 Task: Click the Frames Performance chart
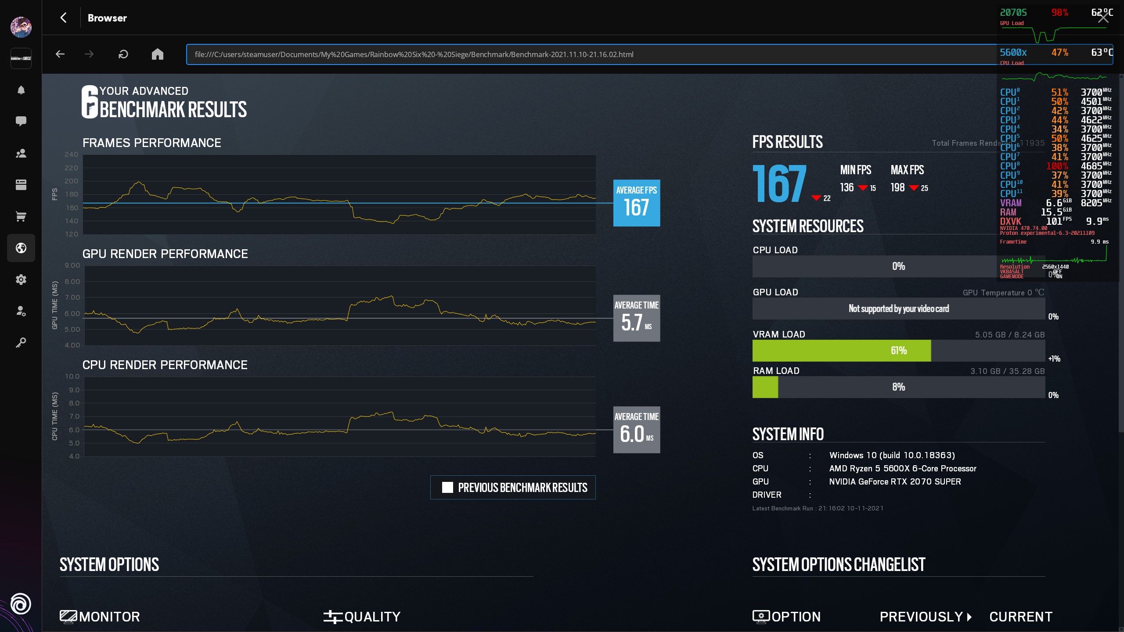click(339, 194)
